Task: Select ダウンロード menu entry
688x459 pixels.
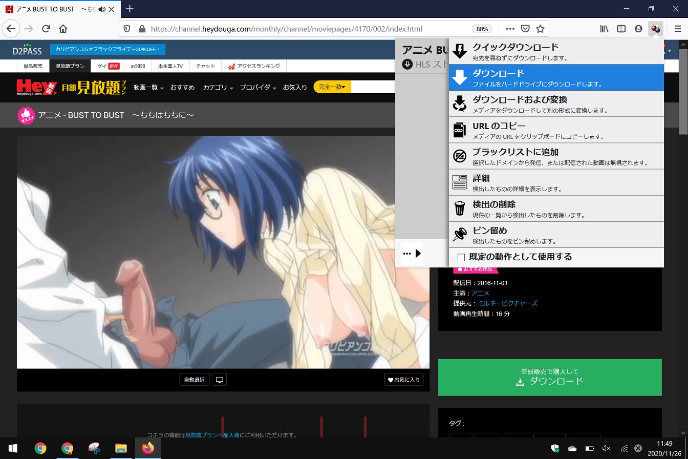Action: [556, 77]
